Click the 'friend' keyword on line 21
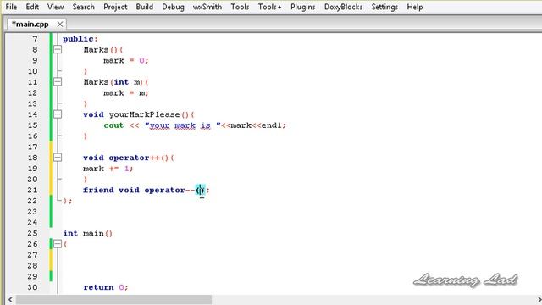 tap(98, 190)
